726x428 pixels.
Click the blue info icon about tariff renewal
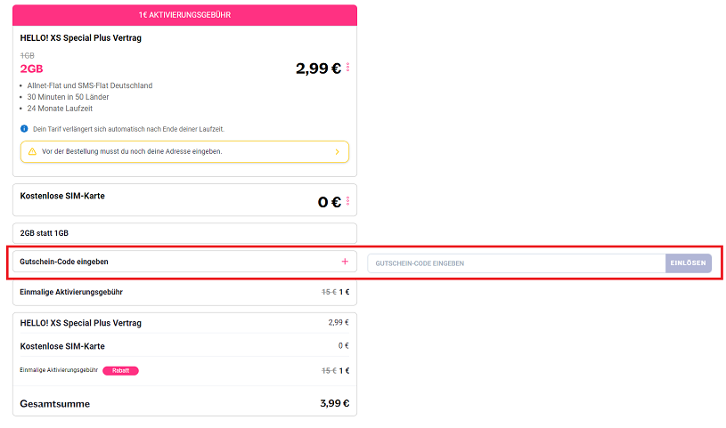24,129
